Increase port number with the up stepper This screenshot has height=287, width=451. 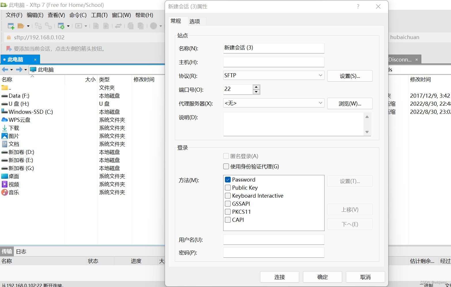(x=256, y=87)
